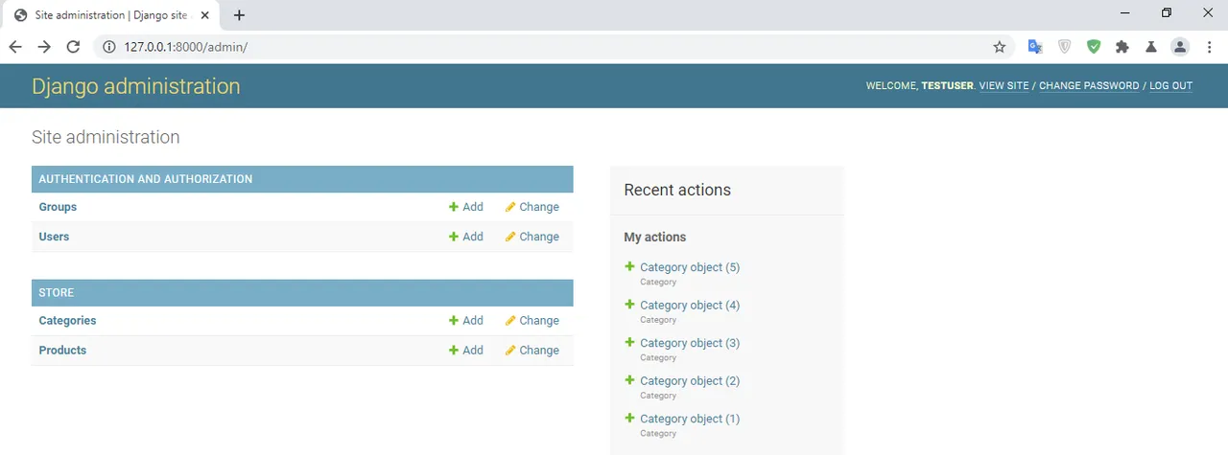Open Category object (5) recent action
Viewport: 1228px width, 455px height.
point(690,267)
